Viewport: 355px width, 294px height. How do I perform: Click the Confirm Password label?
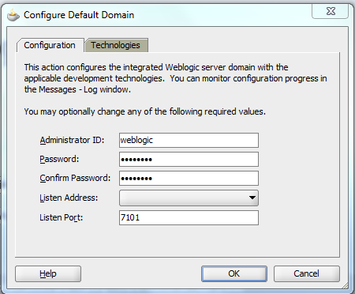click(75, 178)
